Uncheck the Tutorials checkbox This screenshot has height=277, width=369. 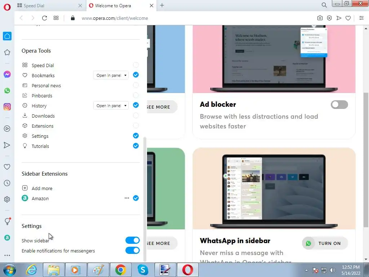point(136,146)
